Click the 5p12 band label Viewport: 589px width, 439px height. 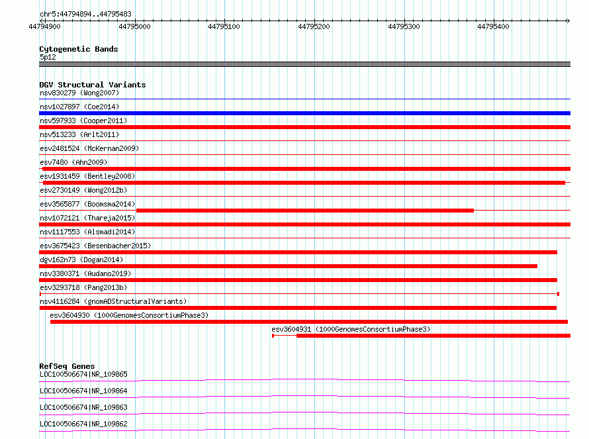click(x=48, y=57)
